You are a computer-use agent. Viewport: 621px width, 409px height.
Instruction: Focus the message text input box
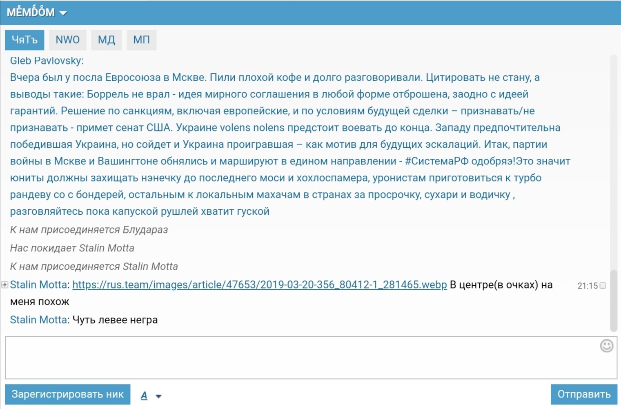point(302,358)
